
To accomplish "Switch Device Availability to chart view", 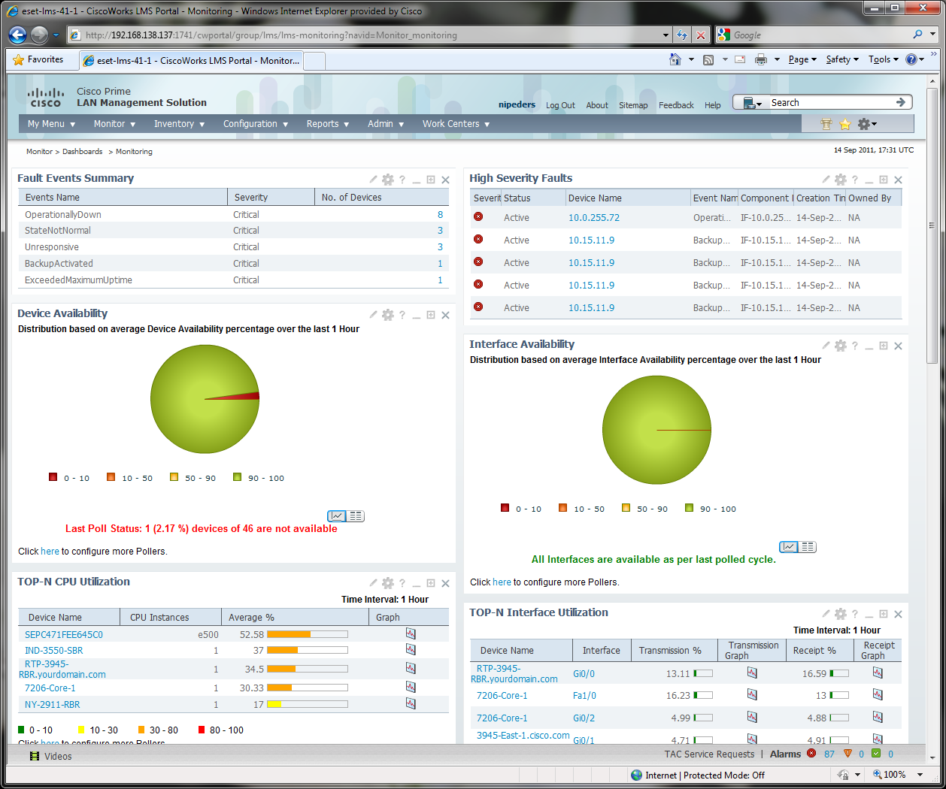I will (x=337, y=516).
